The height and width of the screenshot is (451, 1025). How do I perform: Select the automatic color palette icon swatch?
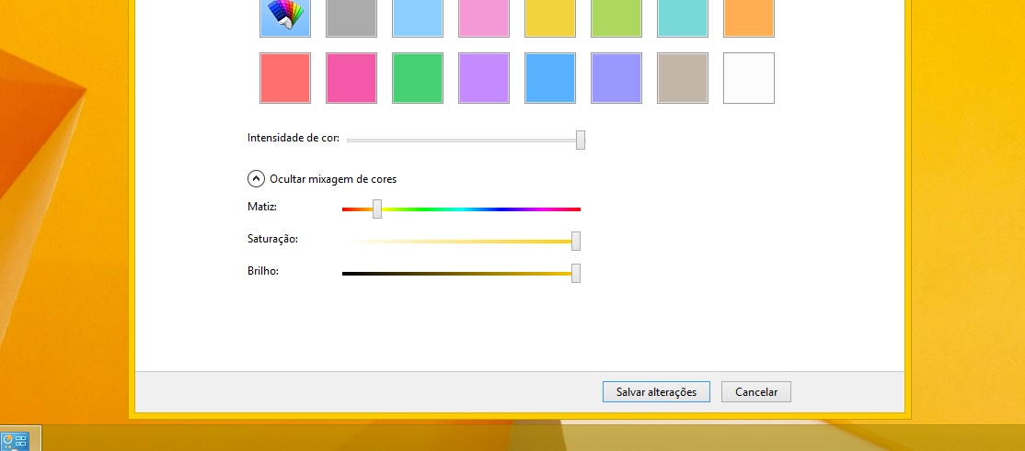click(285, 17)
